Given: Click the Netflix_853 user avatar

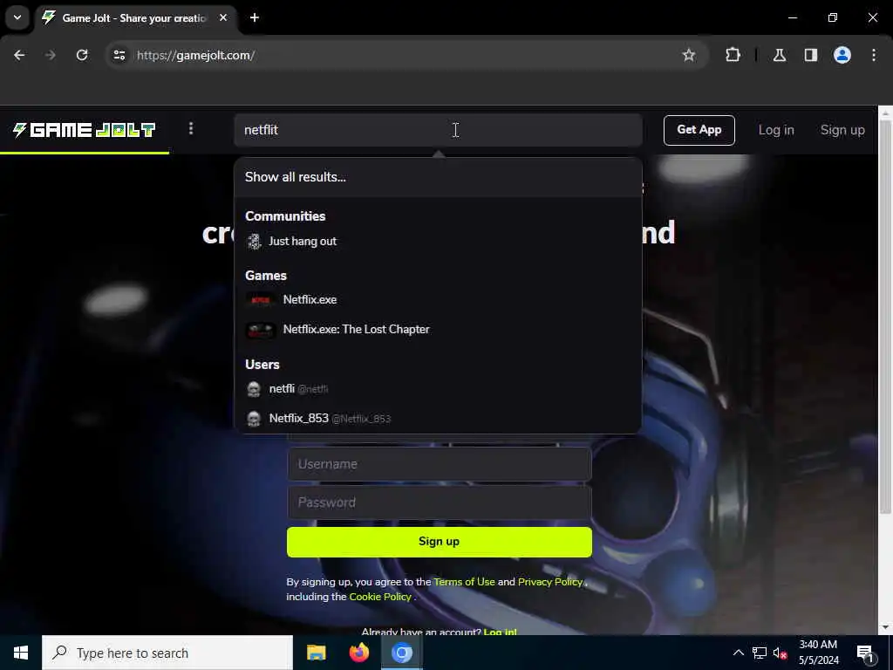Looking at the screenshot, I should 254,419.
